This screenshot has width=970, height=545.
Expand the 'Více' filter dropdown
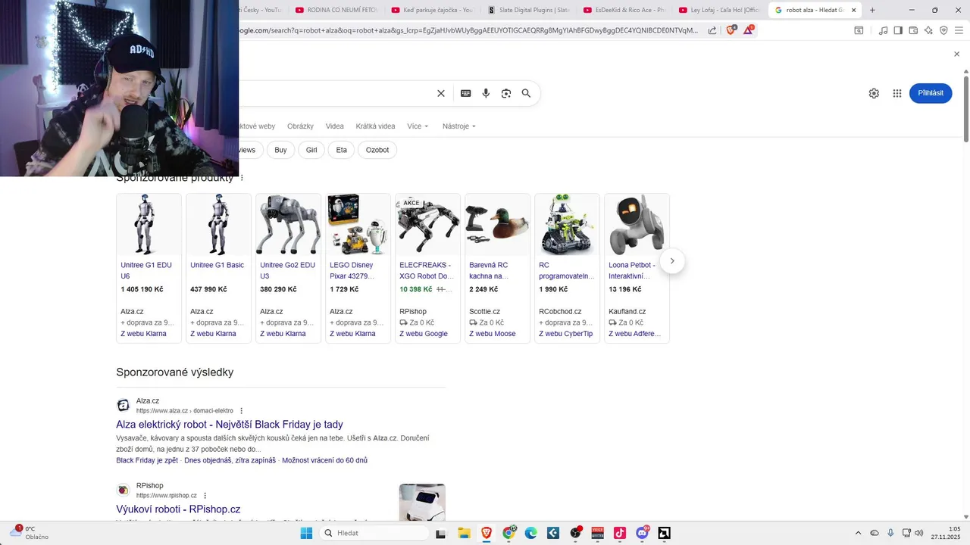[418, 126]
